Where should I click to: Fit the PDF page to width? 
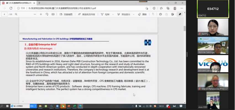53,14
